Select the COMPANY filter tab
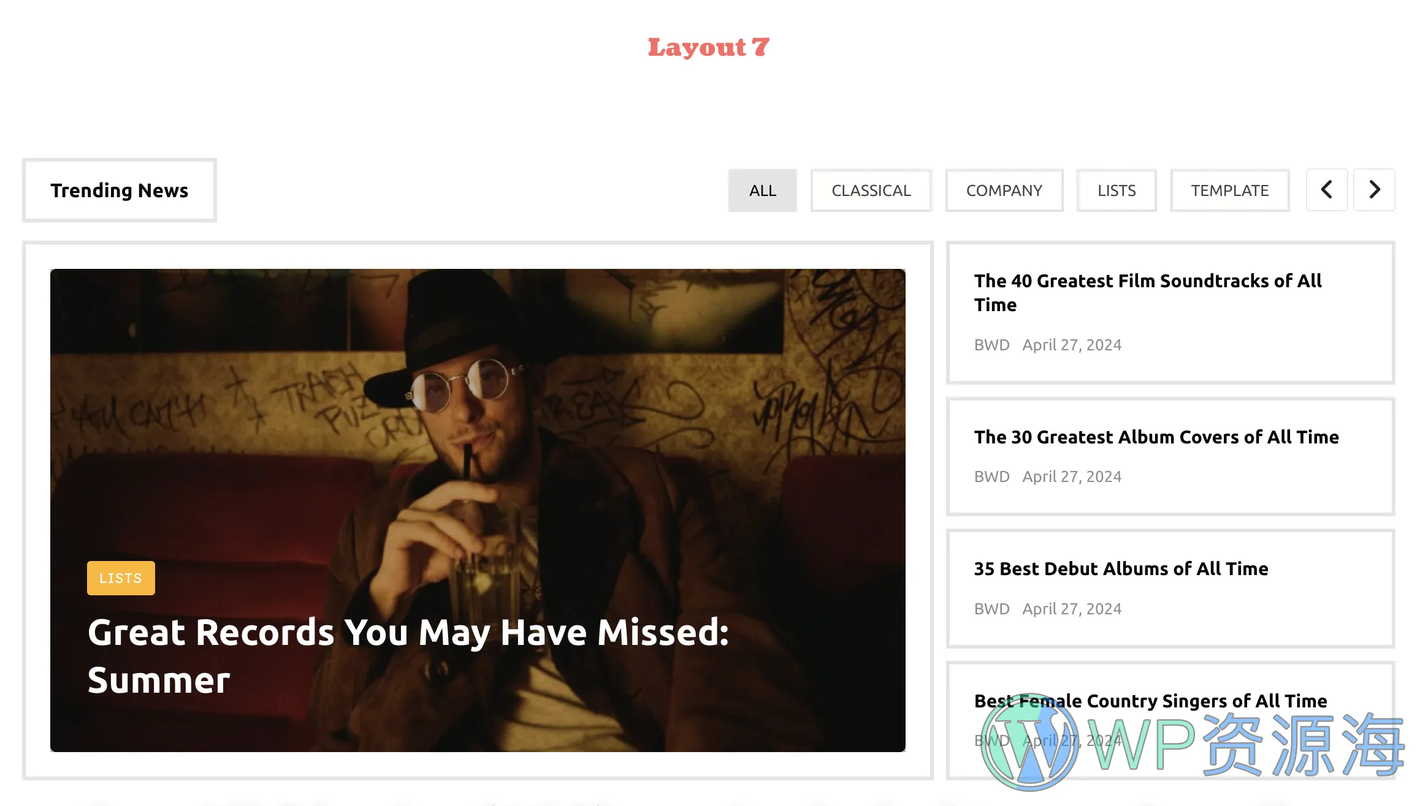Image resolution: width=1420 pixels, height=806 pixels. pyautogui.click(x=1004, y=190)
